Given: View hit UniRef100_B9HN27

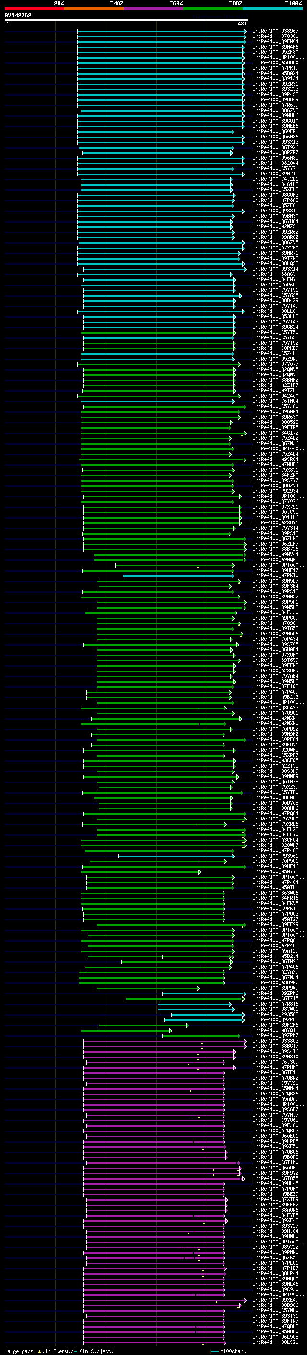Looking at the screenshot, I should (x=275, y=597).
